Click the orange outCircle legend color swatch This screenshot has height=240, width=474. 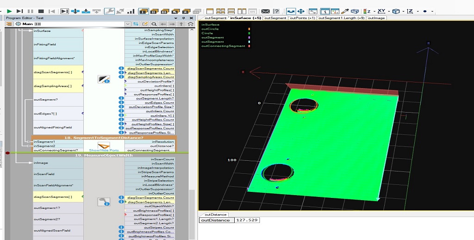pos(249,29)
